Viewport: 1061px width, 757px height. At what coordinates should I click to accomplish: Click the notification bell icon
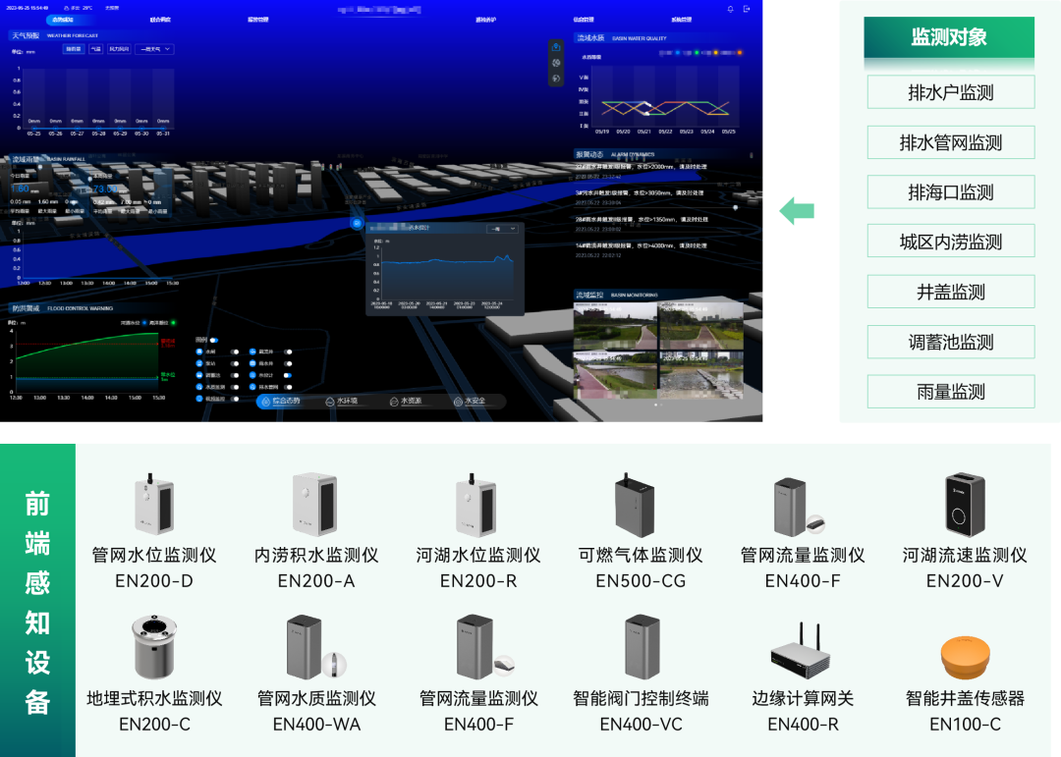point(730,9)
